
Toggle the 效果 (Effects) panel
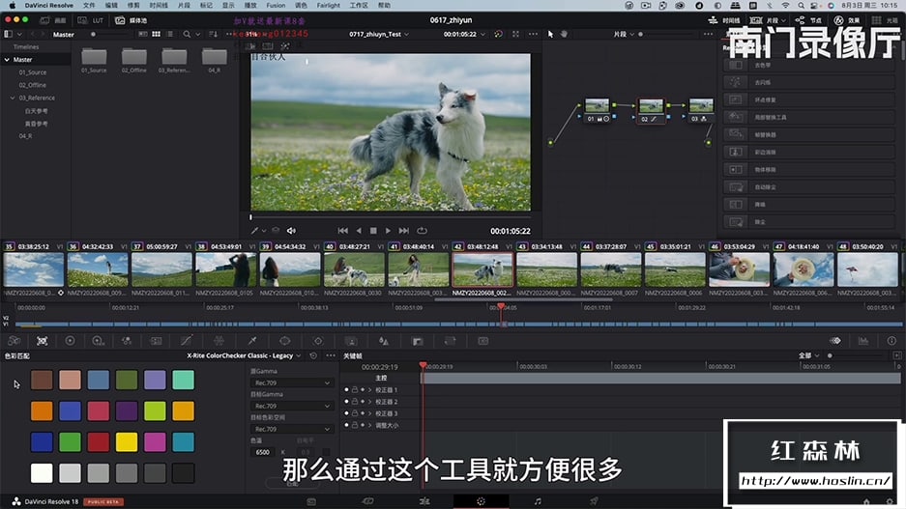click(x=847, y=19)
